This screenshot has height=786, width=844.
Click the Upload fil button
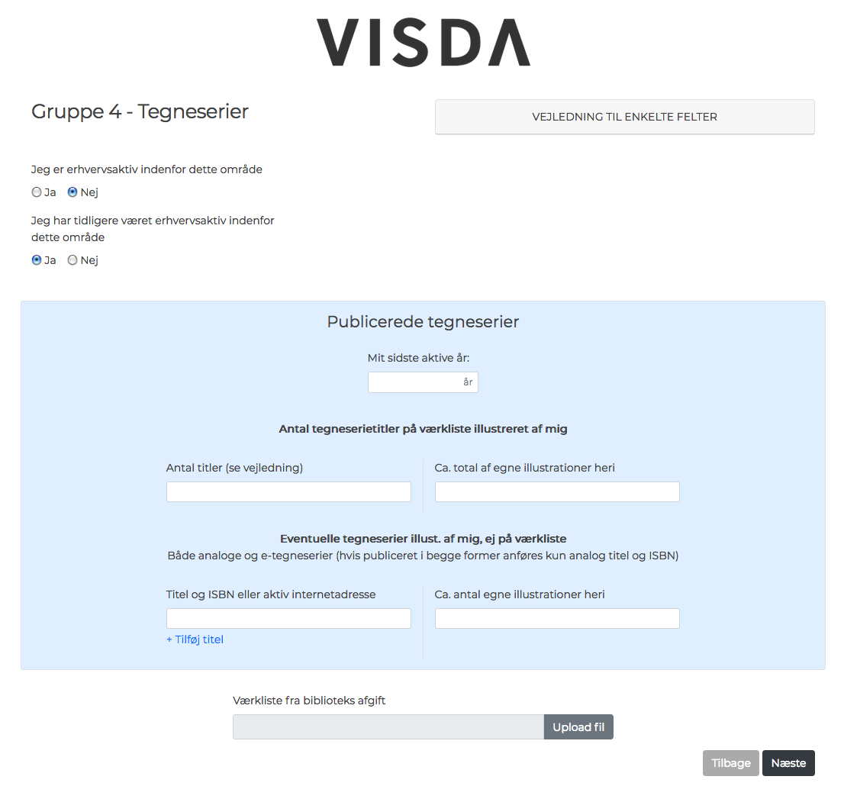[578, 726]
